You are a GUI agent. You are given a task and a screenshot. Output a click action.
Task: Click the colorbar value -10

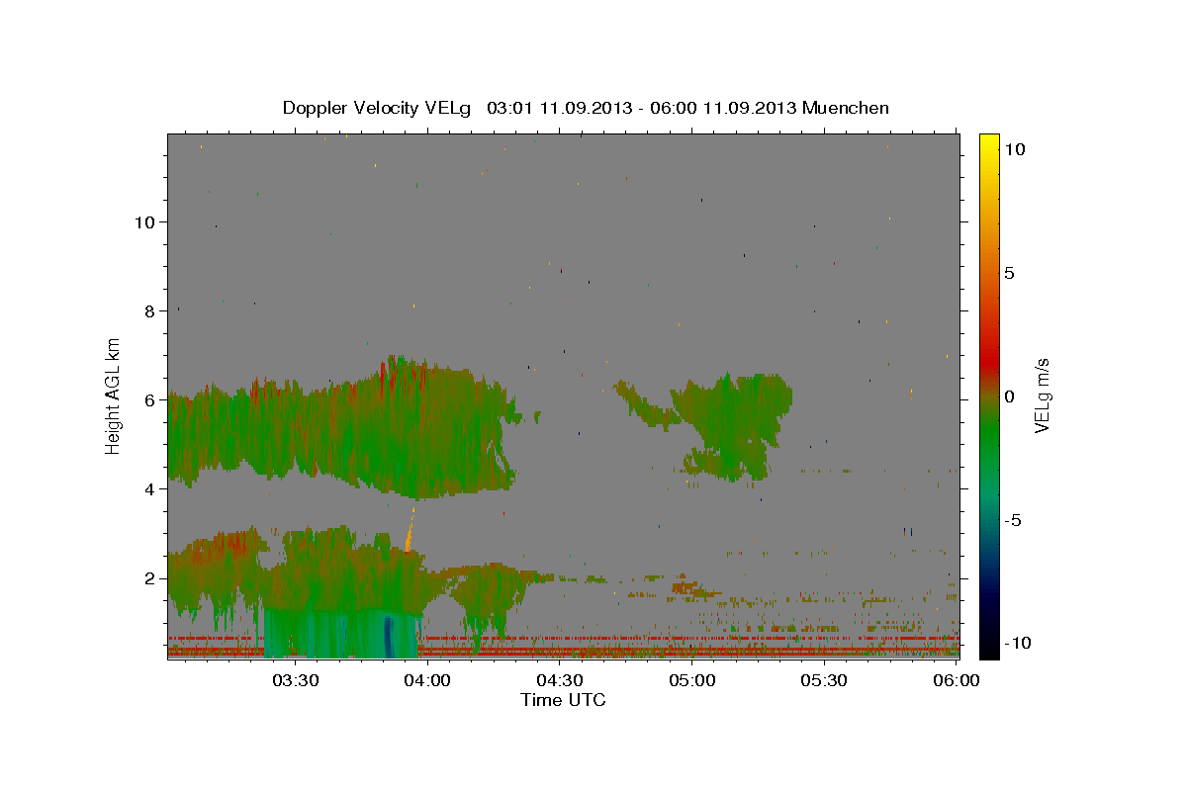[x=1018, y=644]
